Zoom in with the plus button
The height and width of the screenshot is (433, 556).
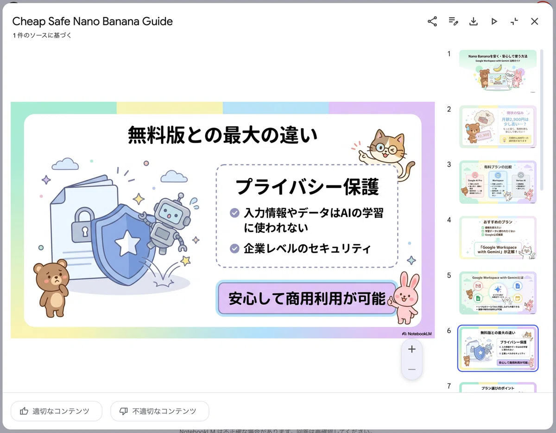[x=412, y=349]
